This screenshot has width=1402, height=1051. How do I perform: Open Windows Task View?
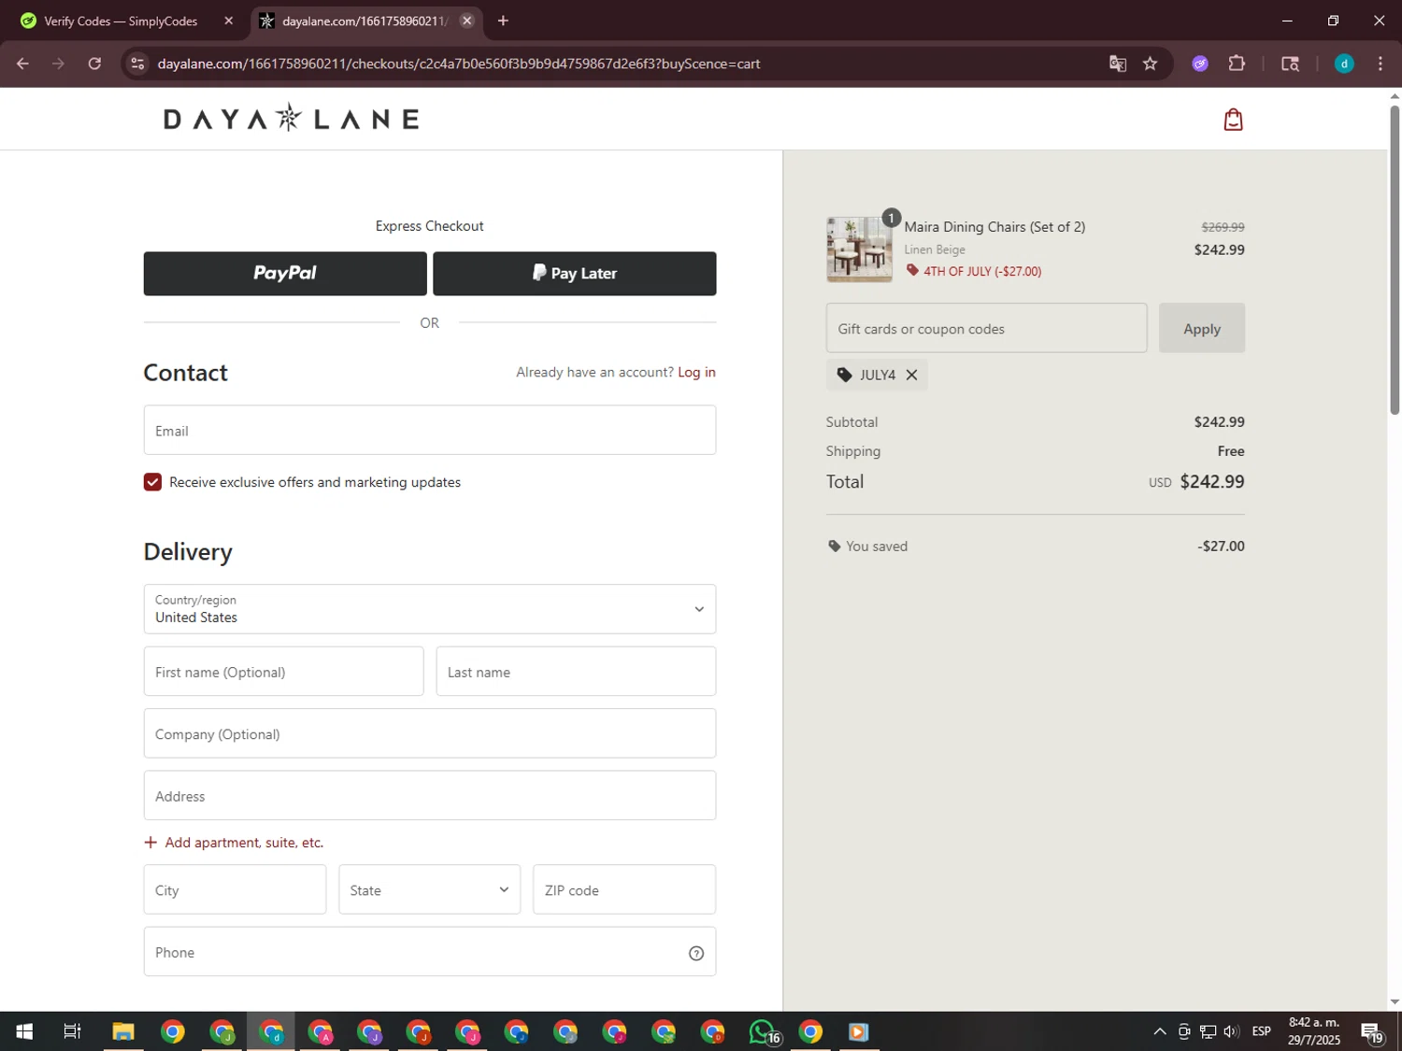(72, 1031)
